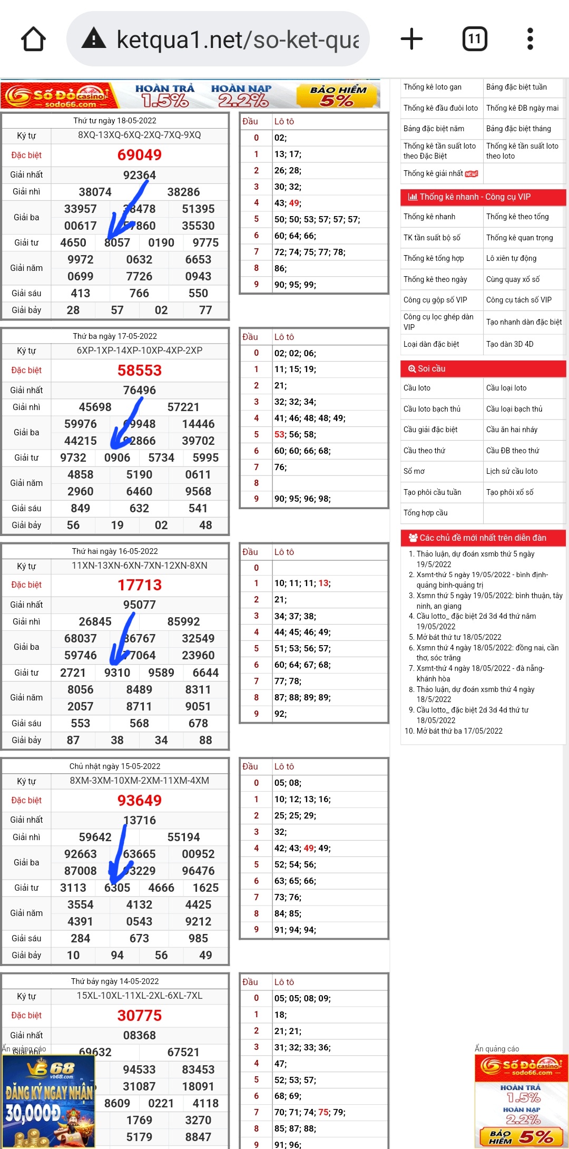Open TK tần suất bộ số
This screenshot has height=1149, width=569.
pos(432,238)
